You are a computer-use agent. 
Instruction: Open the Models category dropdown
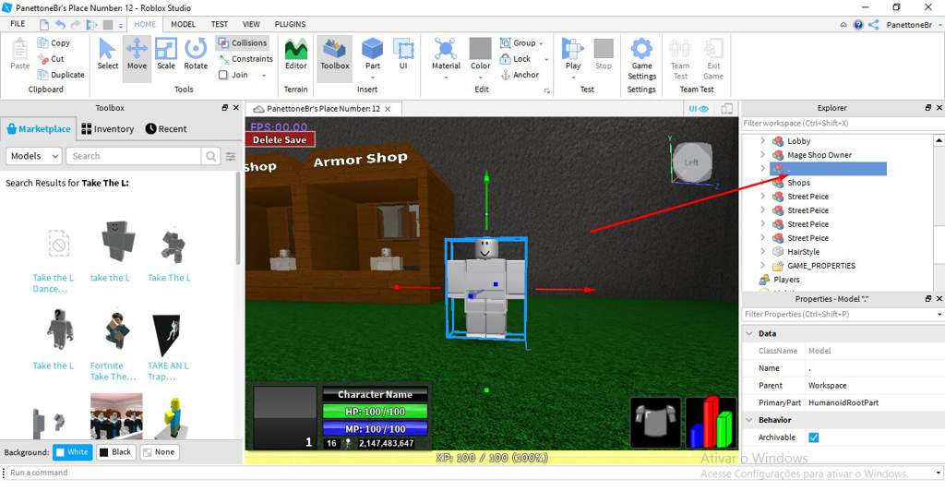pyautogui.click(x=34, y=156)
